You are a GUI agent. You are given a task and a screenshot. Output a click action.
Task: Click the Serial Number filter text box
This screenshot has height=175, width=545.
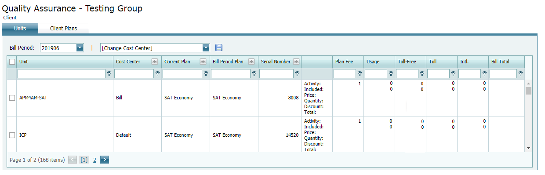pos(276,74)
